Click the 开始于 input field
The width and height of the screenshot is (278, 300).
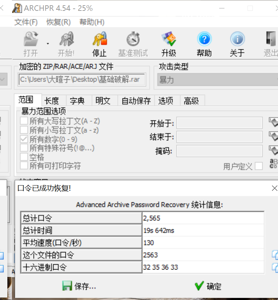point(219,123)
